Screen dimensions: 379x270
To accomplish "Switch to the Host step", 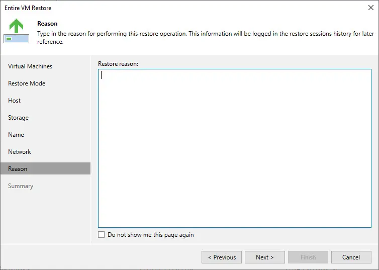I will click(14, 101).
